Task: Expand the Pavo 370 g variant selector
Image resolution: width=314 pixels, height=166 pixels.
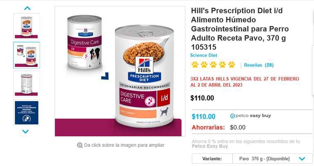Action: 272,159
